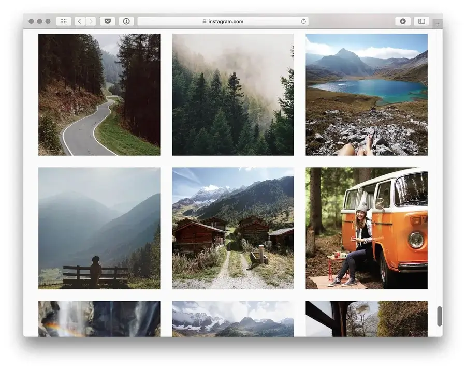Open the foggy pine forest photo
466x370 pixels.
[232, 95]
